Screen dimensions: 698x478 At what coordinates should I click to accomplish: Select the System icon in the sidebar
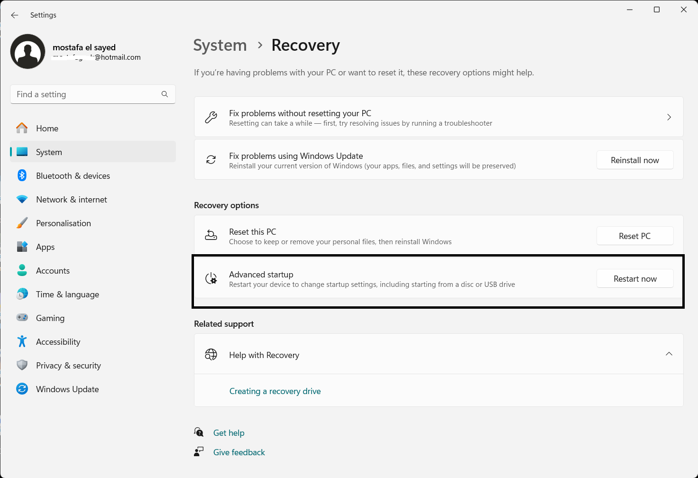tap(22, 152)
